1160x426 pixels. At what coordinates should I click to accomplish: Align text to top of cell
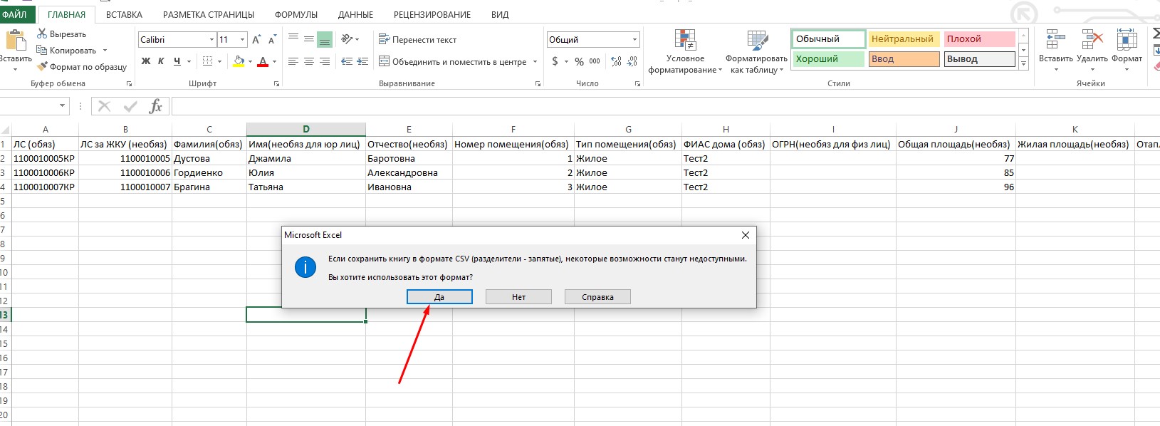(x=293, y=39)
